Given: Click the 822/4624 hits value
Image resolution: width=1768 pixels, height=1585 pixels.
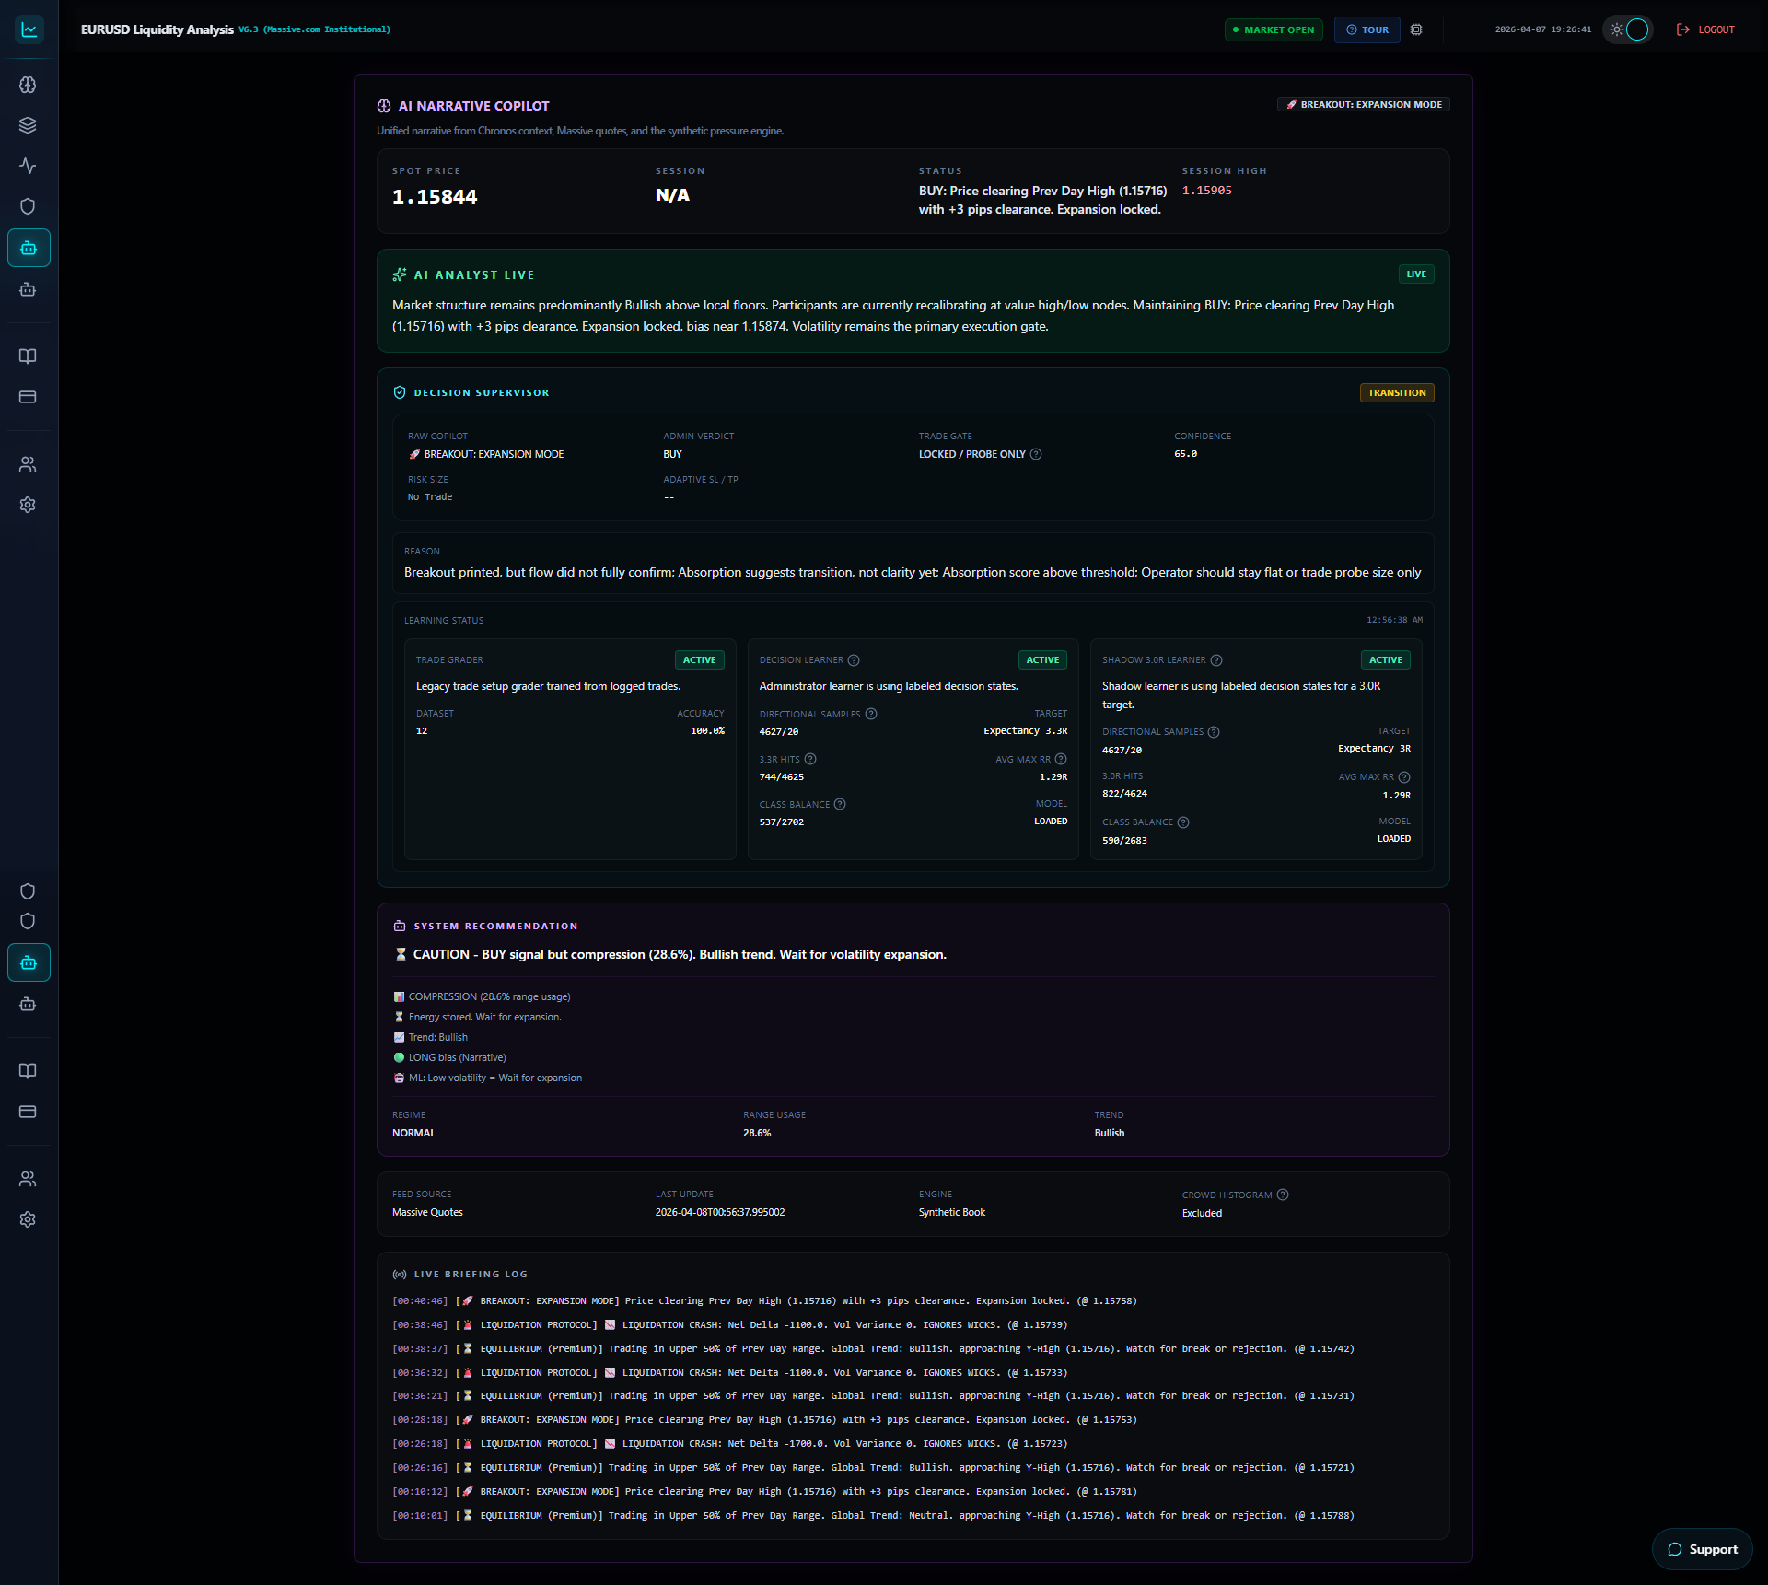Looking at the screenshot, I should [x=1124, y=794].
